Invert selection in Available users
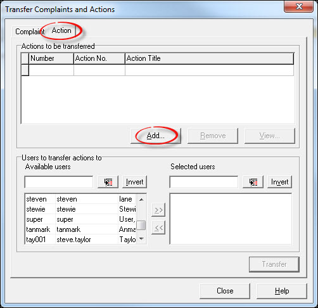Viewport: 318px width, 308px height. [x=134, y=182]
